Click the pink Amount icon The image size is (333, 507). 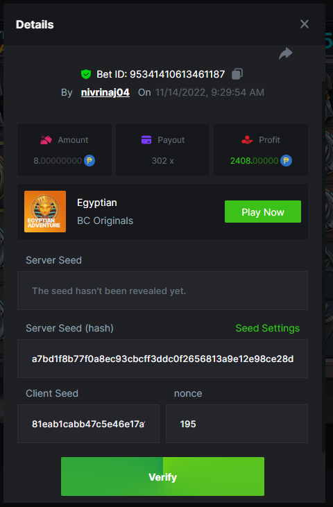point(46,140)
